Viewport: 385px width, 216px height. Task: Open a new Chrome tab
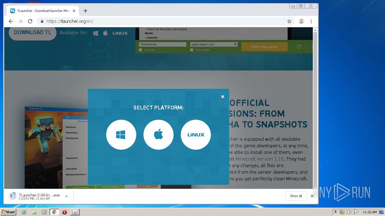click(x=85, y=11)
